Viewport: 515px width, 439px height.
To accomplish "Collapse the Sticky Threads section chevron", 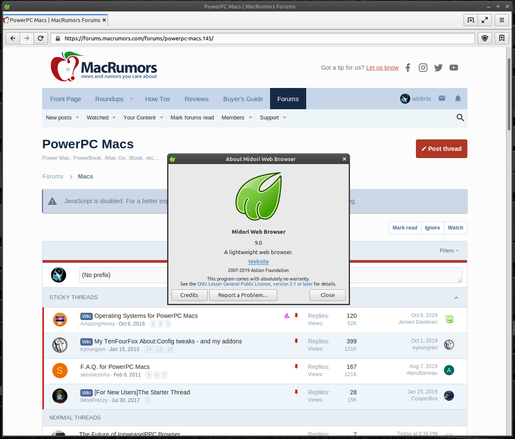I will pos(456,297).
